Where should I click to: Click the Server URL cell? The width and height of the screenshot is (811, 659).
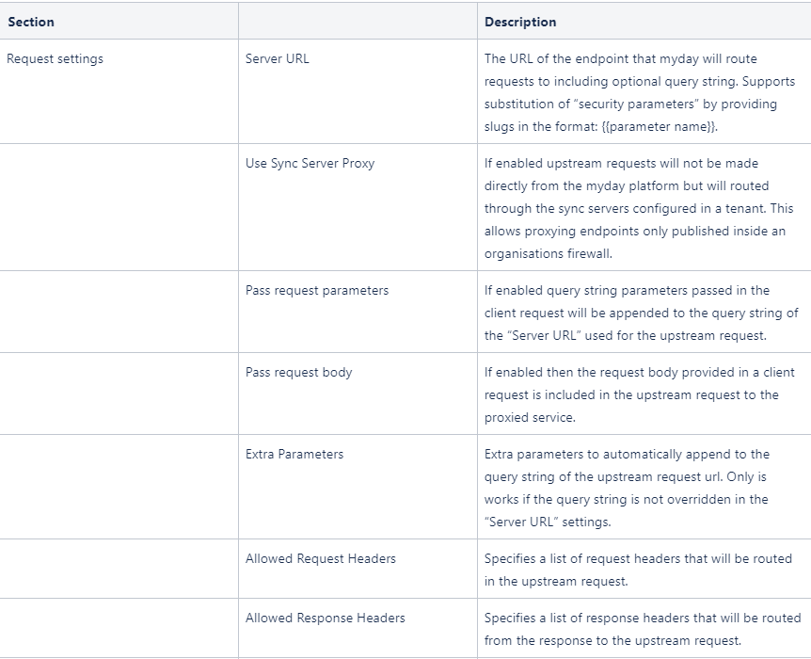click(x=358, y=91)
